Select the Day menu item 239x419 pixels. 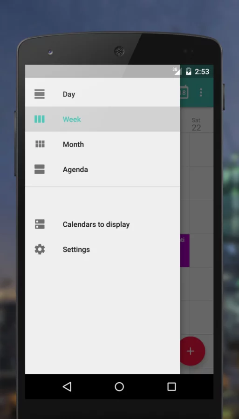pos(102,94)
